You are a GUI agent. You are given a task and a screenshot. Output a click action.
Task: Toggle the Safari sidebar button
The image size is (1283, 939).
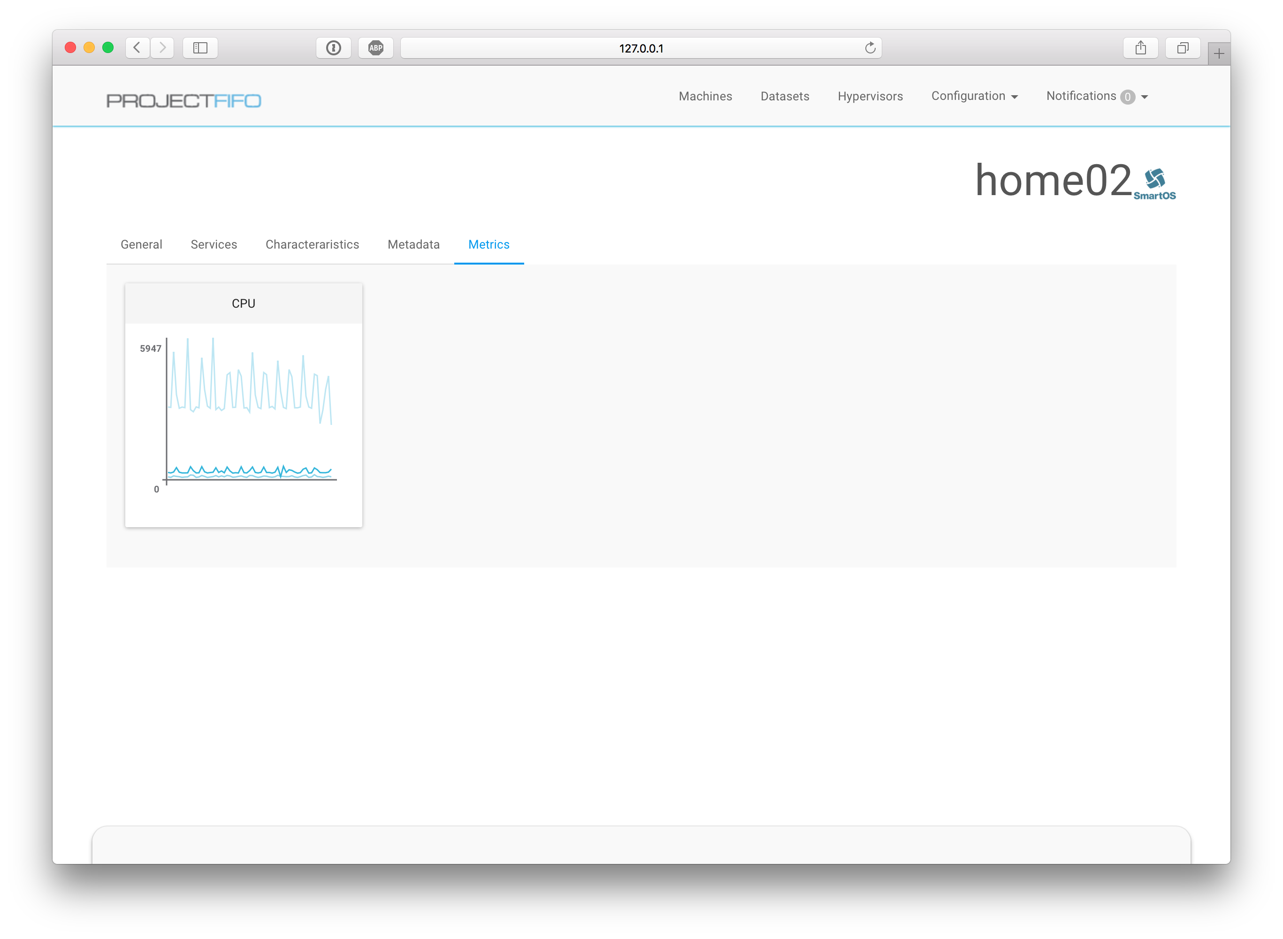(200, 48)
